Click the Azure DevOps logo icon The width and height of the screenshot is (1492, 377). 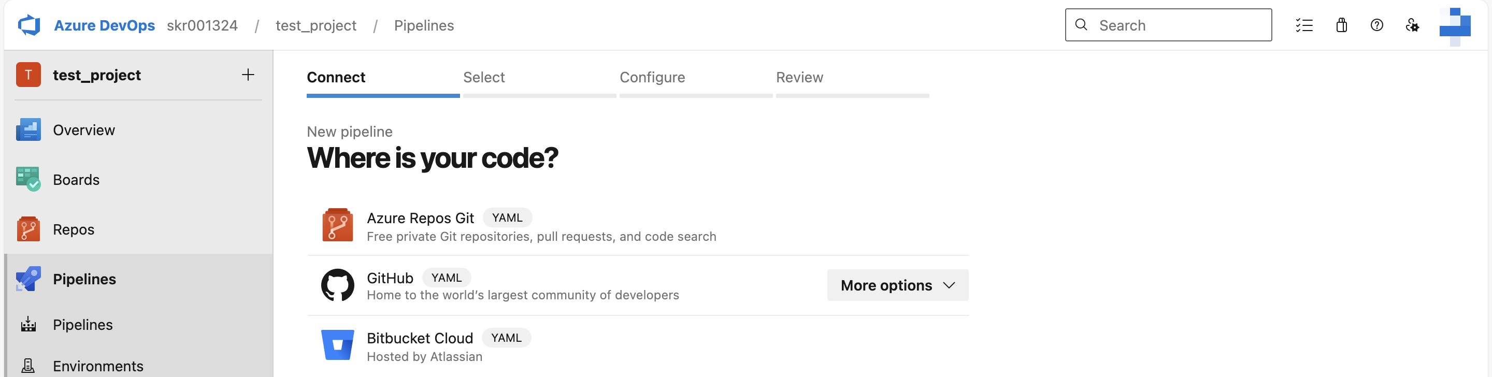tap(29, 25)
